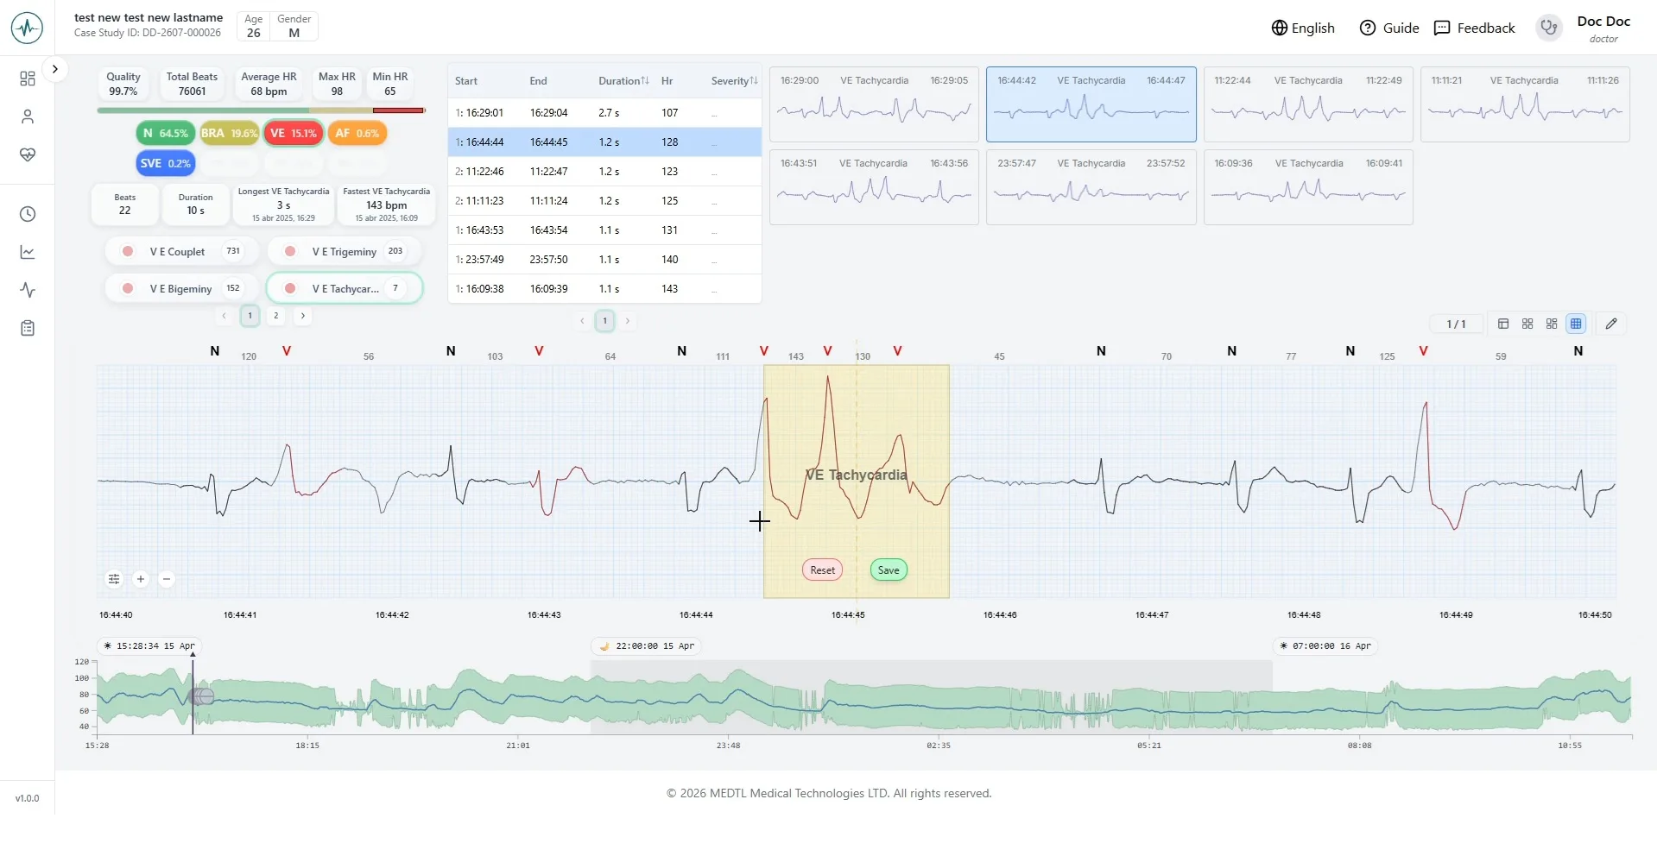The image size is (1657, 856).
Task: Select the V E Trigeminy event type
Action: pos(345,251)
